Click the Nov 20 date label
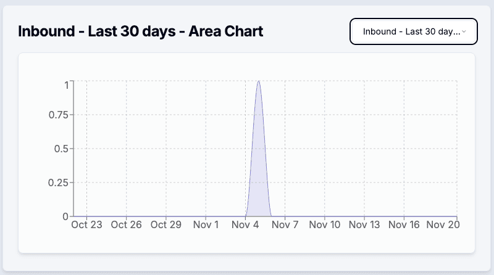 (x=443, y=225)
